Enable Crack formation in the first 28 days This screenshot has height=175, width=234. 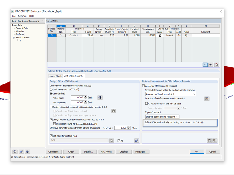(x=147, y=103)
